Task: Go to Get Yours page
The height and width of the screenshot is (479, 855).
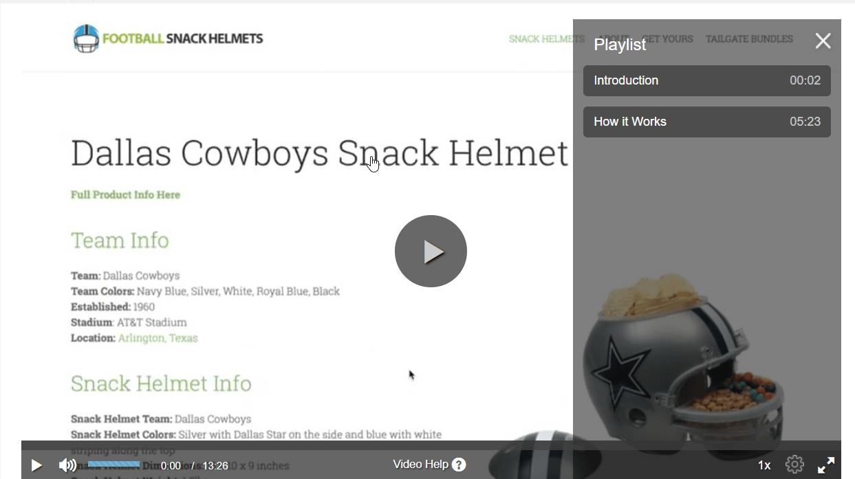Action: click(x=667, y=39)
